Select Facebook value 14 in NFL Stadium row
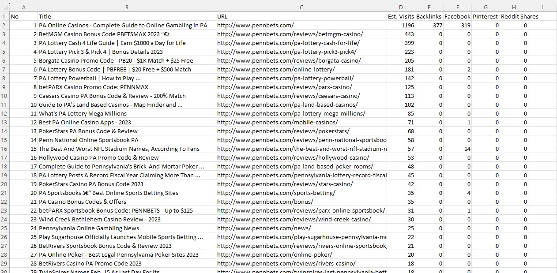 point(457,149)
